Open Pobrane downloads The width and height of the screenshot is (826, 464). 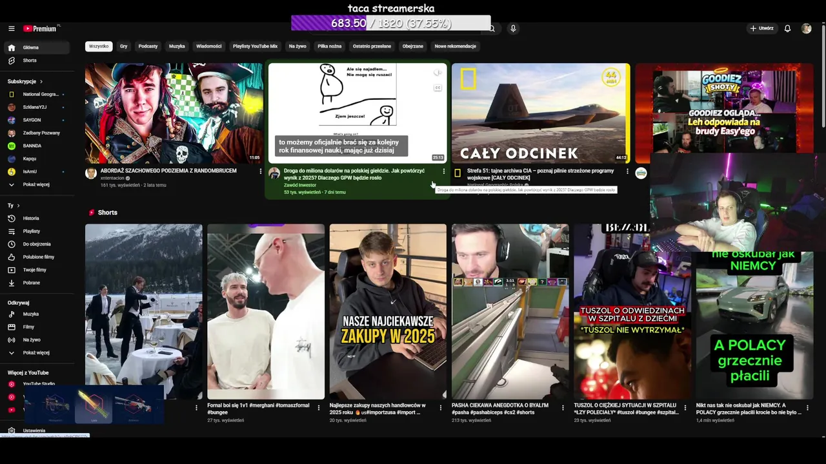pos(38,283)
